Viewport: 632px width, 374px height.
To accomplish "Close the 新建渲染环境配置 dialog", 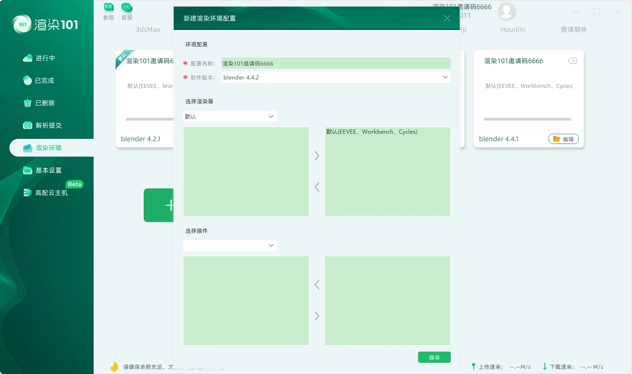I will 447,18.
